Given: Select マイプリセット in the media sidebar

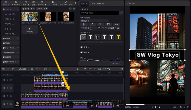Looking at the screenshot, I should point(10,24).
